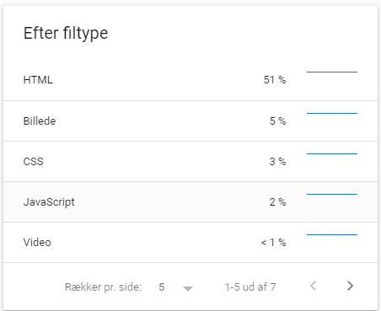
Task: Click the HTML trend sparkline
Action: pos(332,72)
